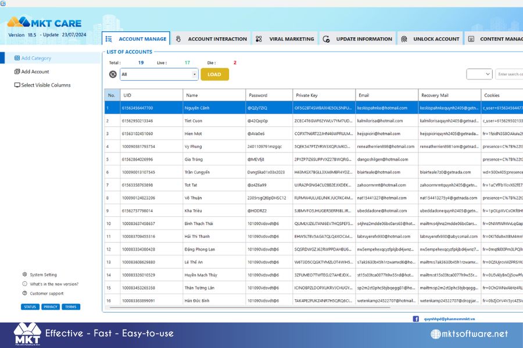This screenshot has width=523, height=348.
Task: Click the Private Key column header
Action: (x=324, y=95)
